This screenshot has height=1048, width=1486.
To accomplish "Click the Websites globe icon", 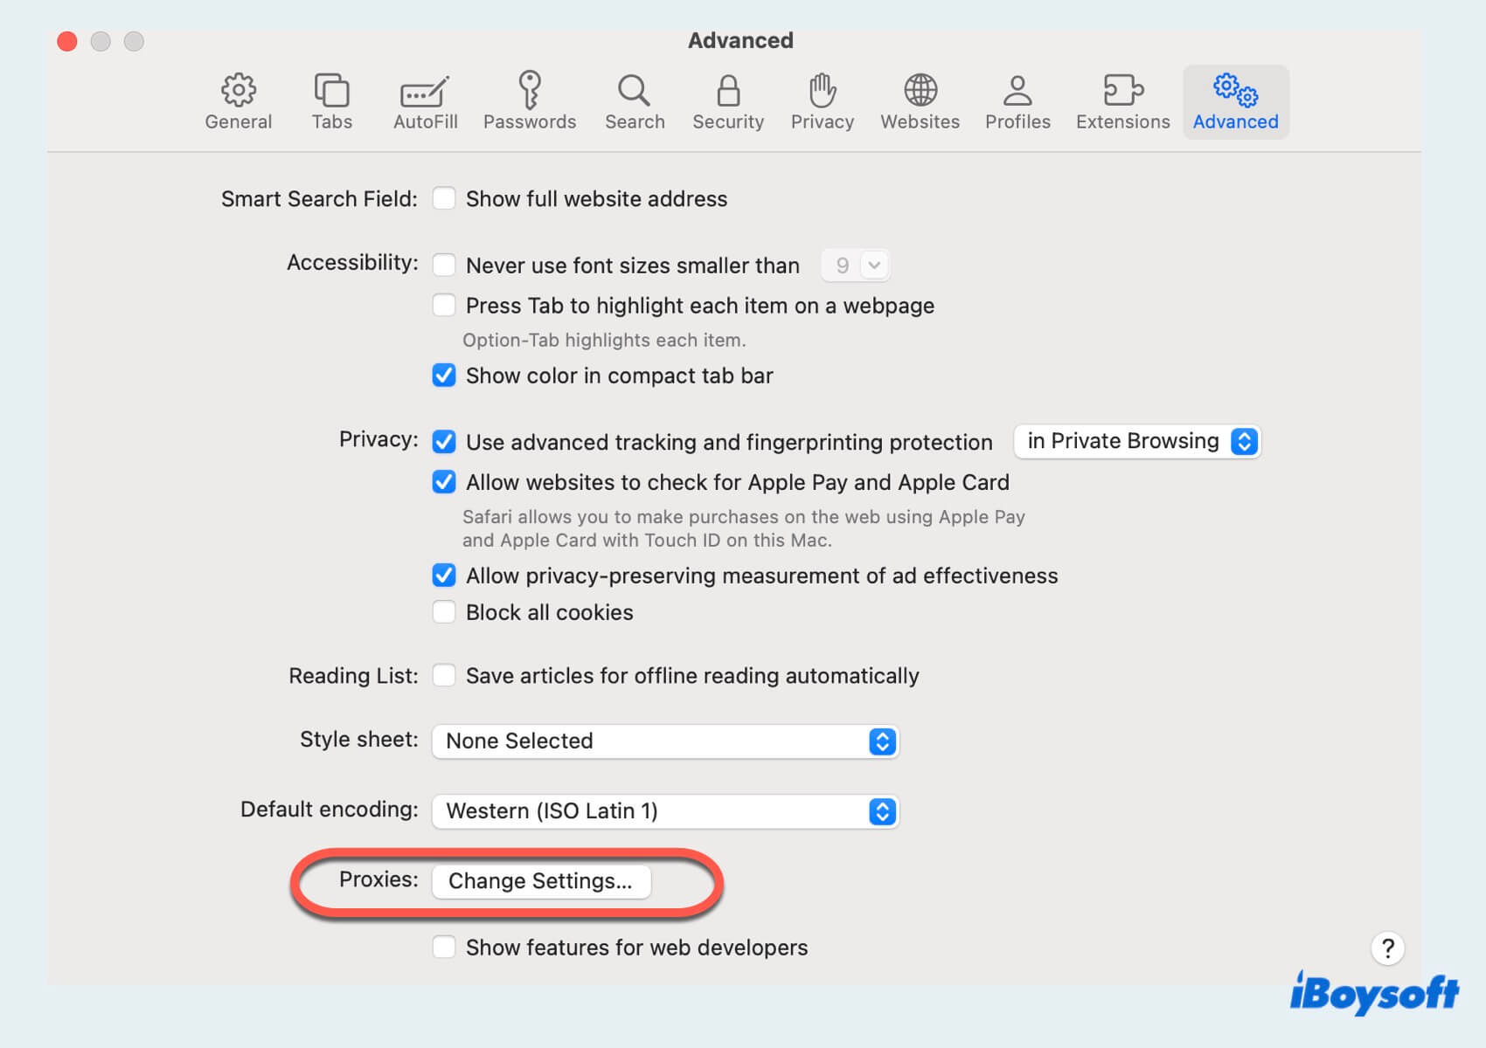I will [920, 100].
